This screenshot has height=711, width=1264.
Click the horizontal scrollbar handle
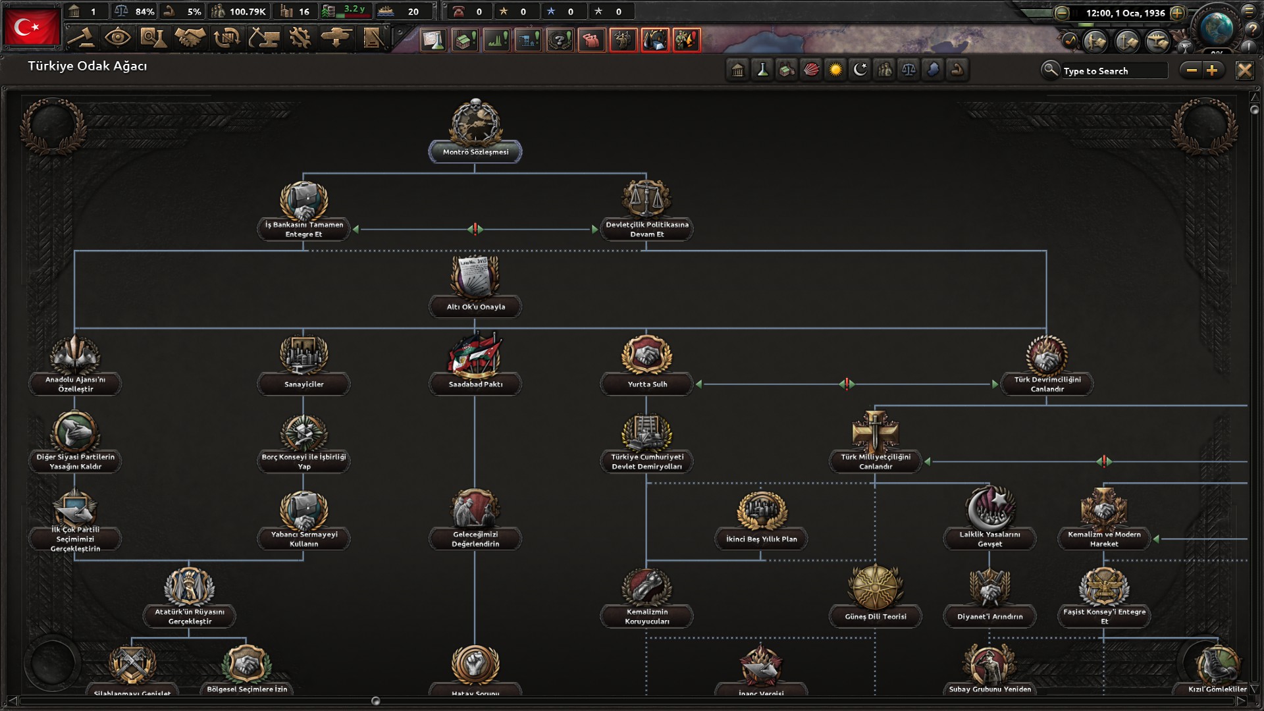[x=376, y=701]
